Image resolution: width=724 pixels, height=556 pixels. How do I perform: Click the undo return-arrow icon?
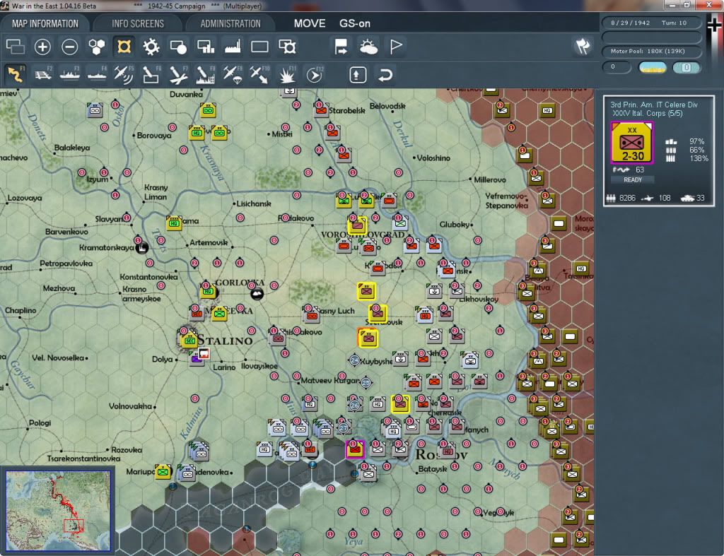point(385,75)
